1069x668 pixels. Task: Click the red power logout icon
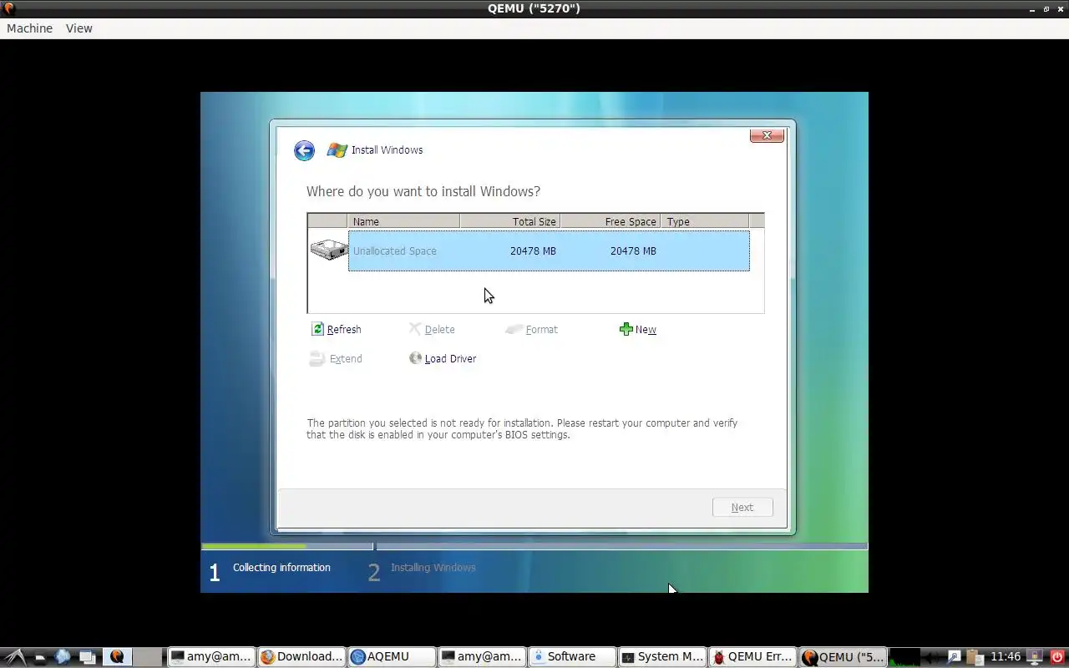click(x=1057, y=657)
